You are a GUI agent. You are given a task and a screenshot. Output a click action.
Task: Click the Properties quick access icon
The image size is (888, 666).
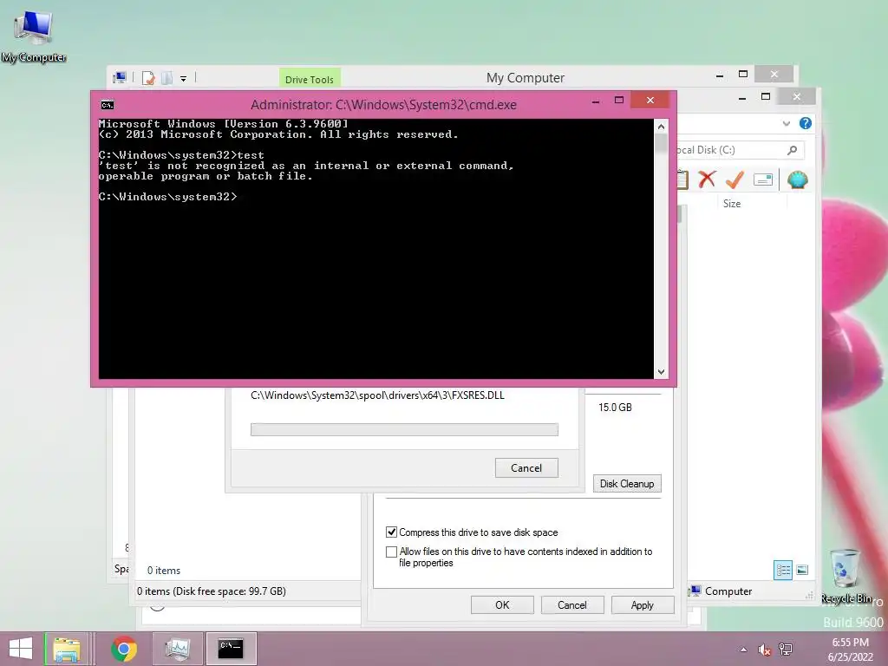point(148,77)
